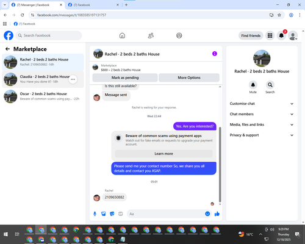Image resolution: width=305 pixels, height=244 pixels.
Task: Click the 'Please send me your contact number' message
Action: (163, 168)
